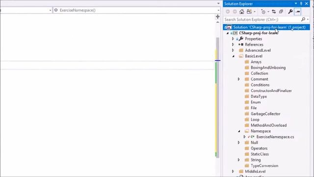Select the StaticClass folder
The width and height of the screenshot is (314, 177).
pyautogui.click(x=260, y=154)
